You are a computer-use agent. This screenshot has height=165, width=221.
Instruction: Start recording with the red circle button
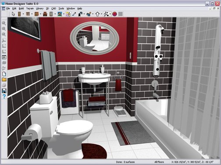115,14
